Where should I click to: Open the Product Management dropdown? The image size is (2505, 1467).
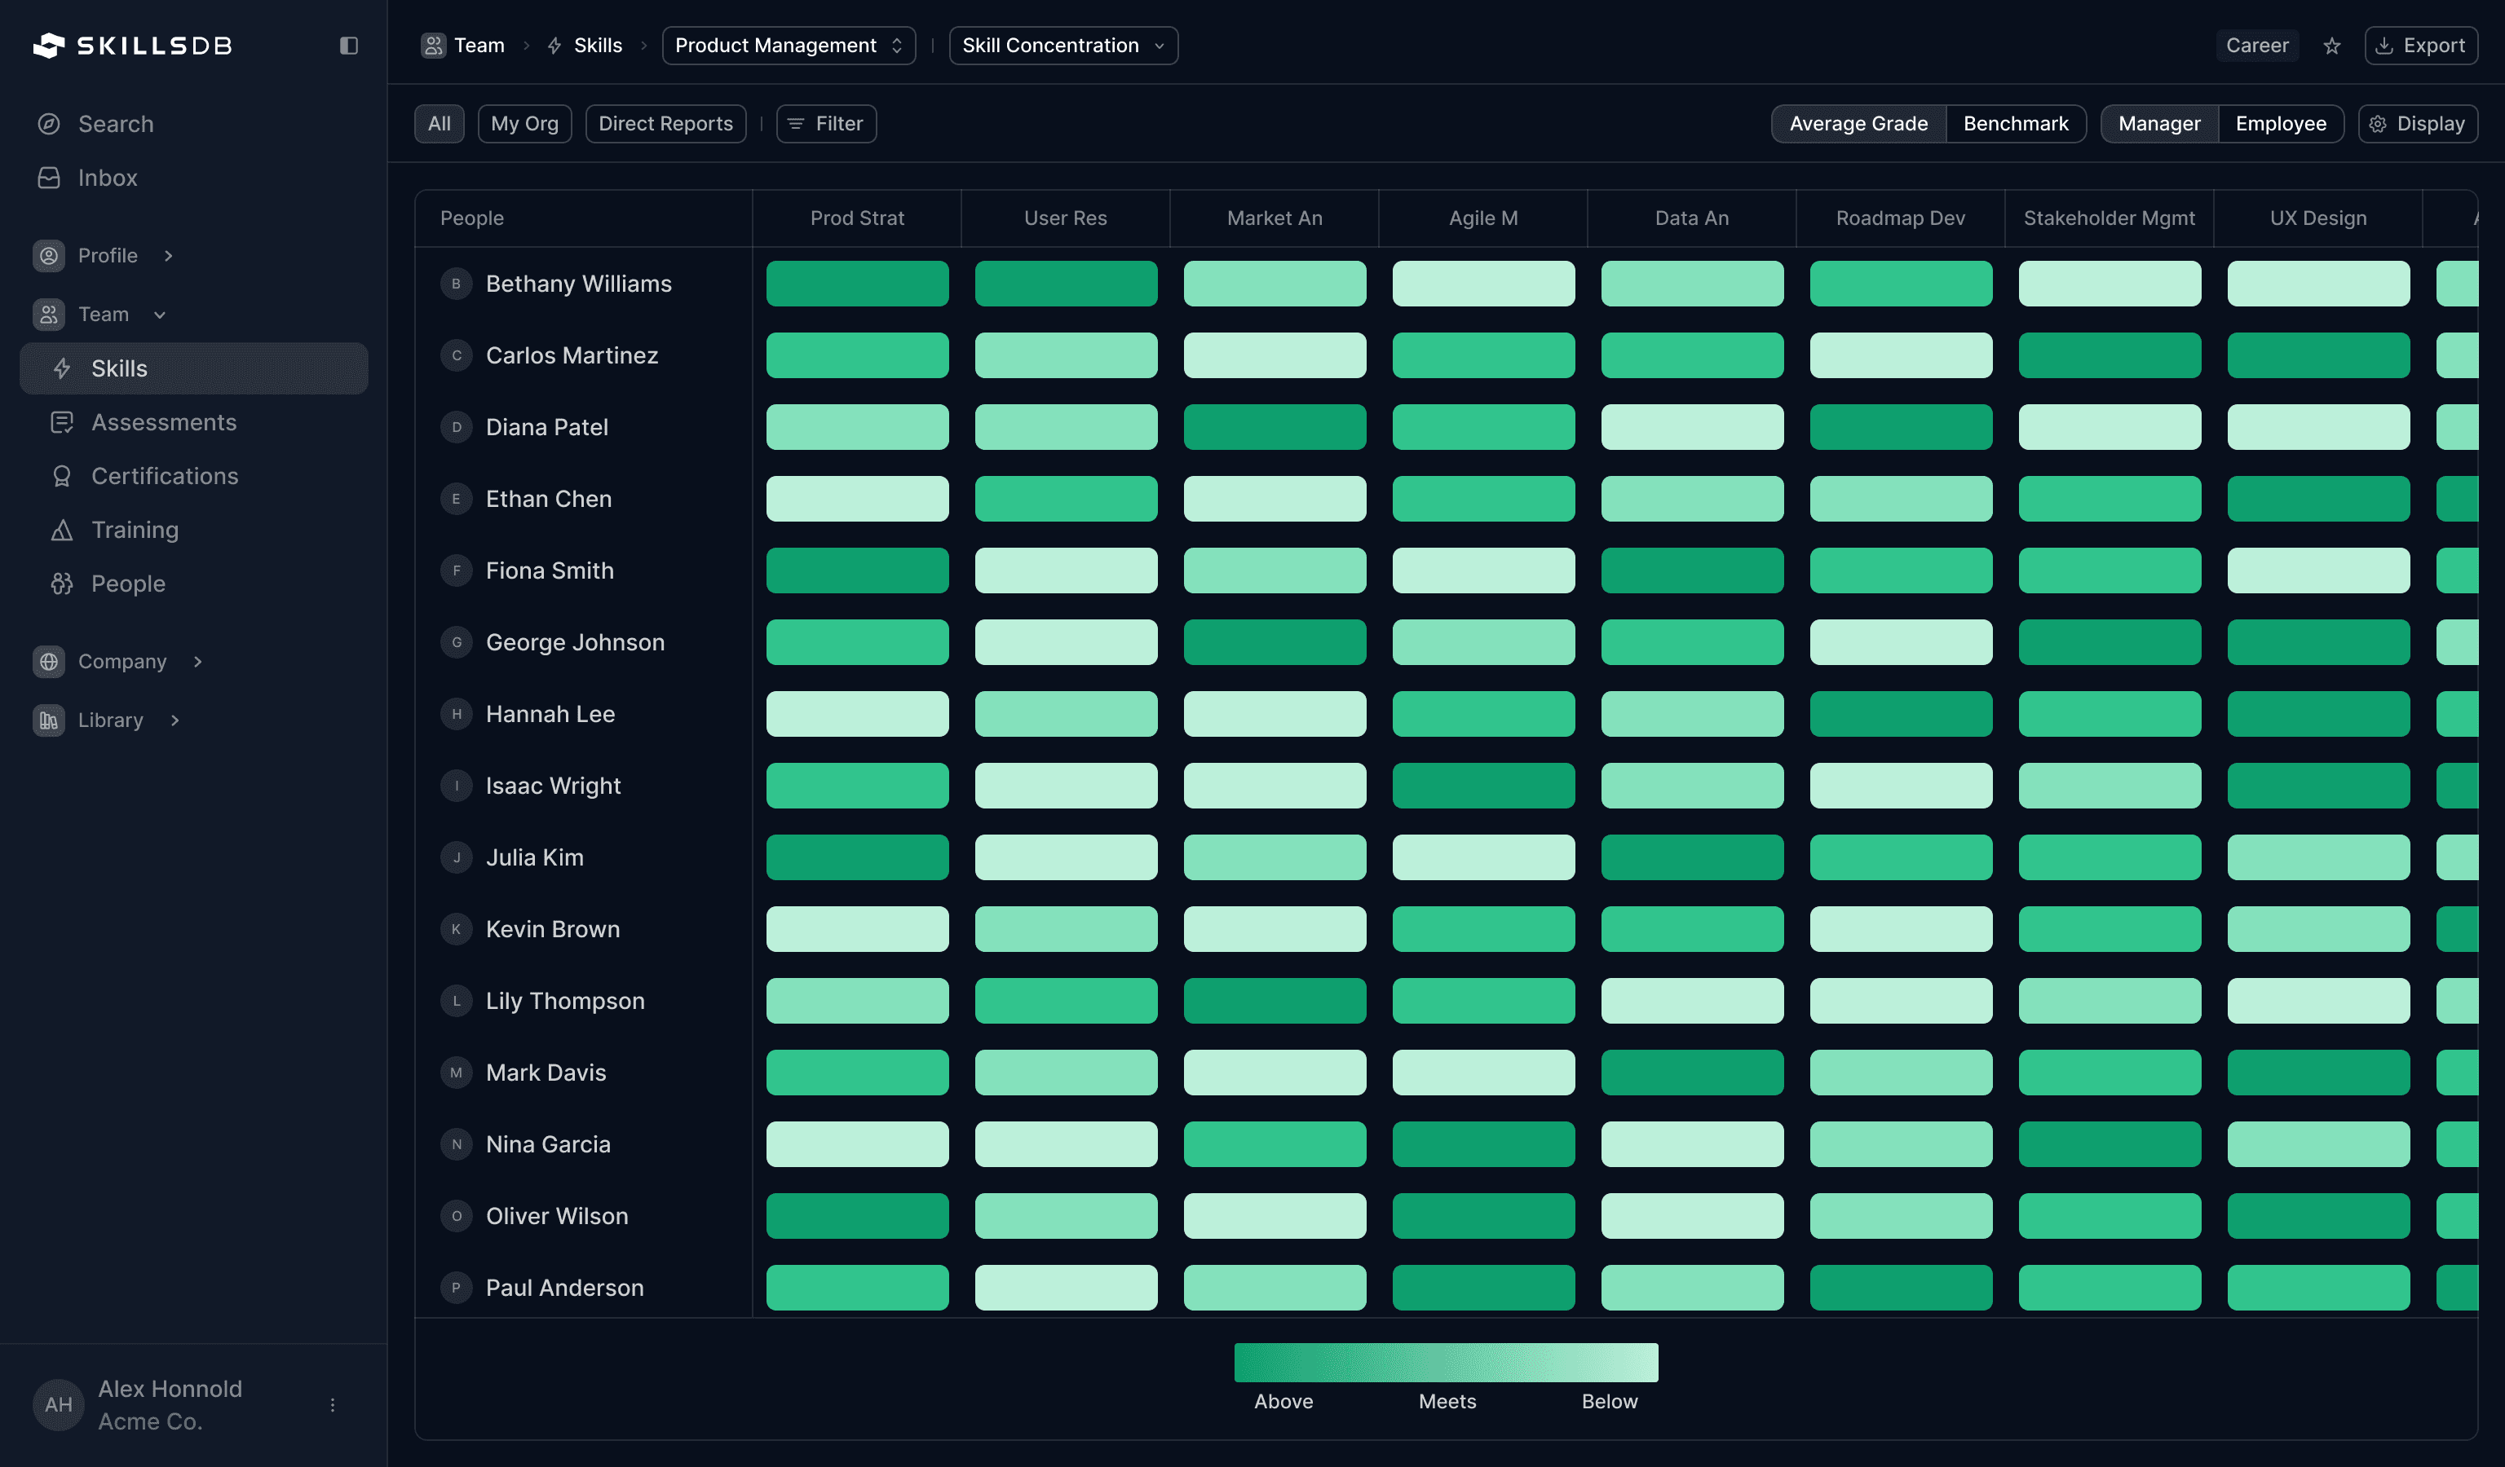tap(787, 46)
